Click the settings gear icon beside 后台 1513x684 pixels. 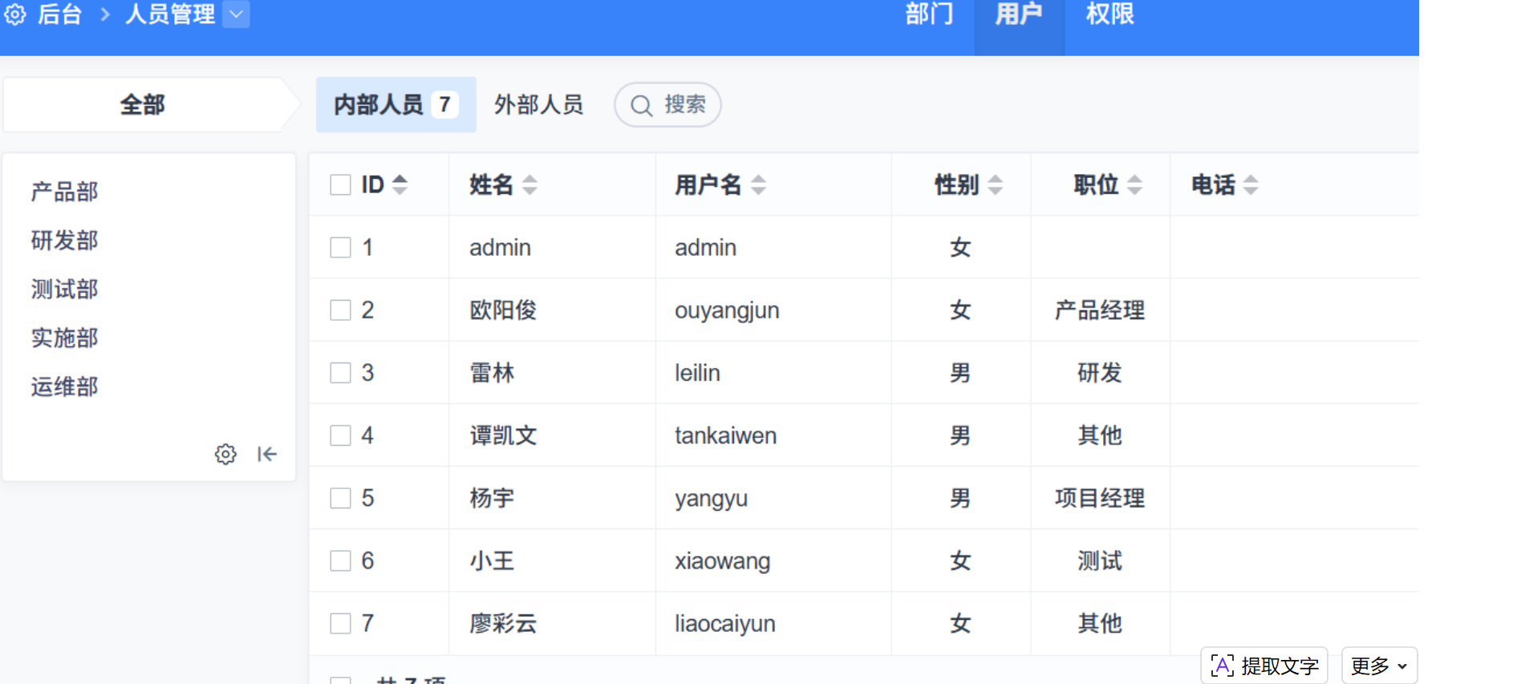pyautogui.click(x=15, y=14)
